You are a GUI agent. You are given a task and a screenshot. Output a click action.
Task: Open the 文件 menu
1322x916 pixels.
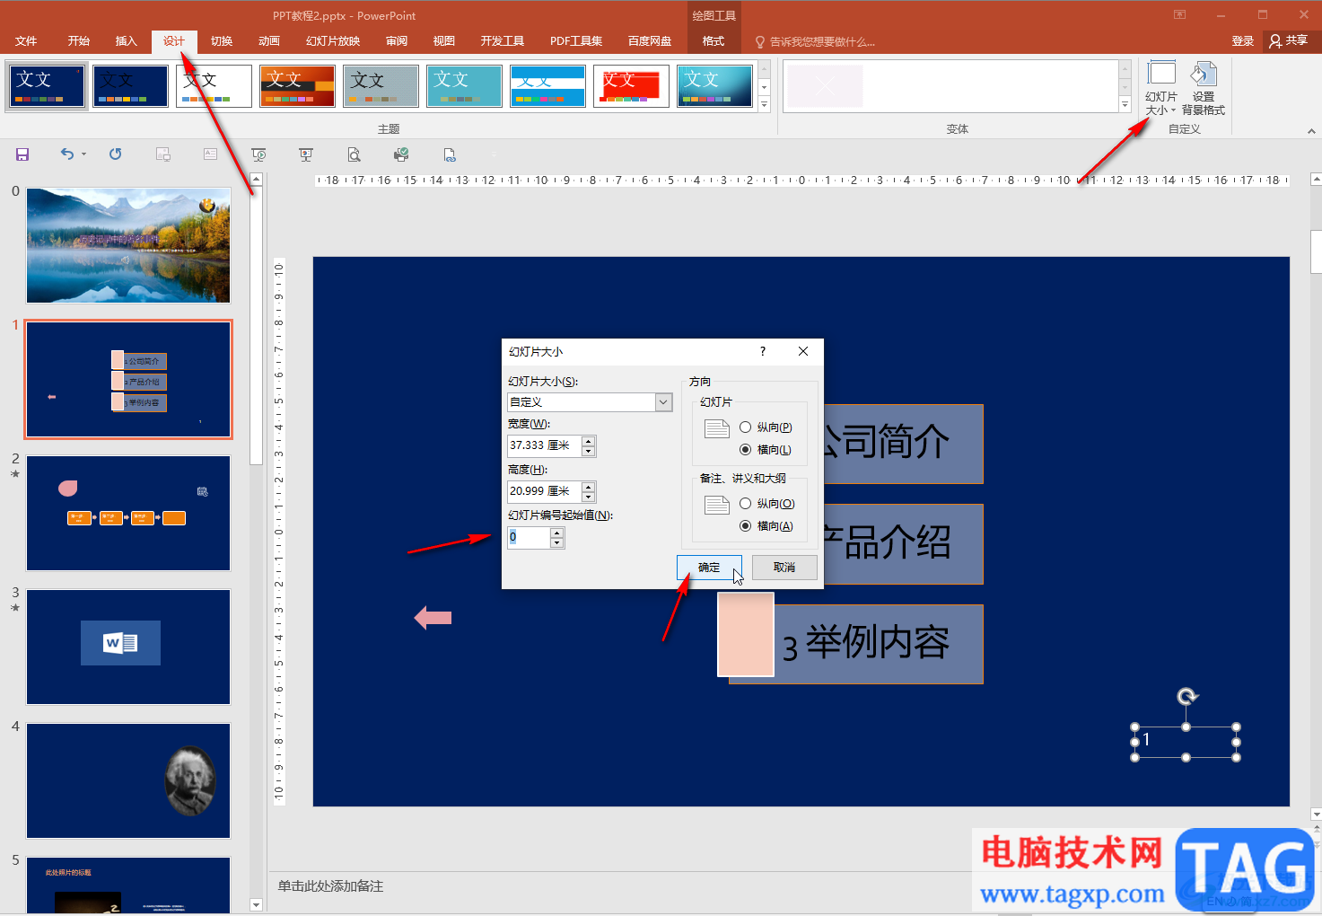pos(26,41)
